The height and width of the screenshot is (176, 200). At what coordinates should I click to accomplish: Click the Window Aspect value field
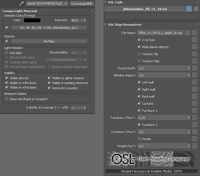(x=162, y=75)
